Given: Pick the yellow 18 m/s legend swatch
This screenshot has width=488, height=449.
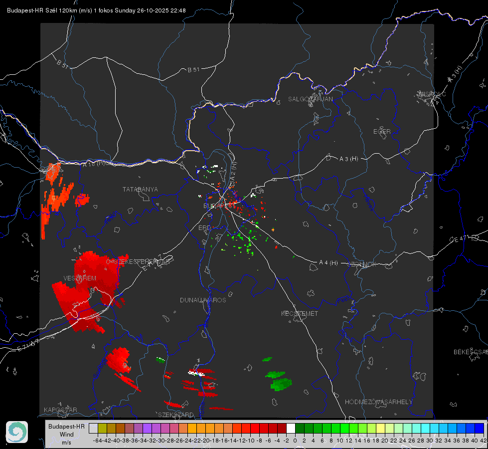Looking at the screenshot, I should pyautogui.click(x=380, y=428).
